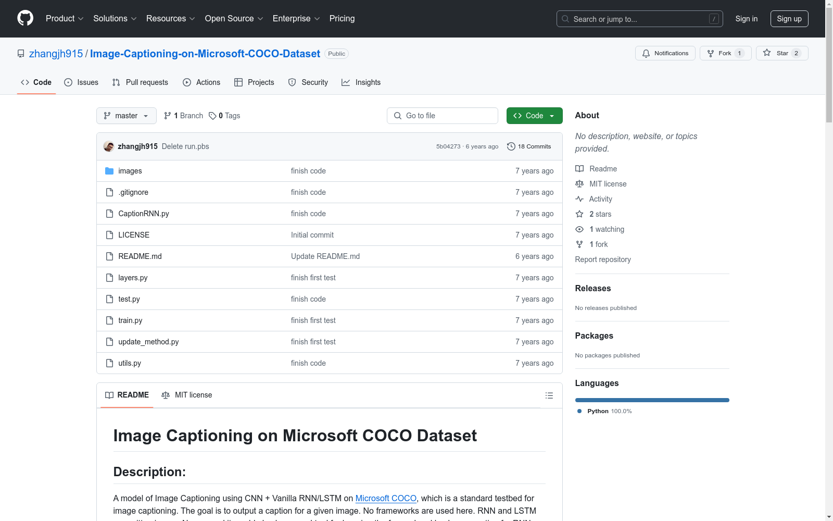Expand the Solutions menu

[x=115, y=18]
